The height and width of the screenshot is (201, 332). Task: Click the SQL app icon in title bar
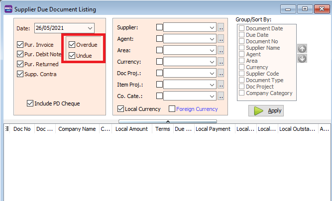[8, 9]
